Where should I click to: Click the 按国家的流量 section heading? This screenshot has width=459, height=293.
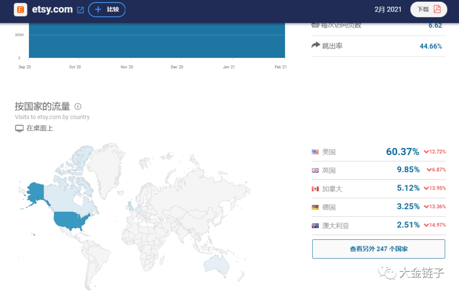pos(42,106)
